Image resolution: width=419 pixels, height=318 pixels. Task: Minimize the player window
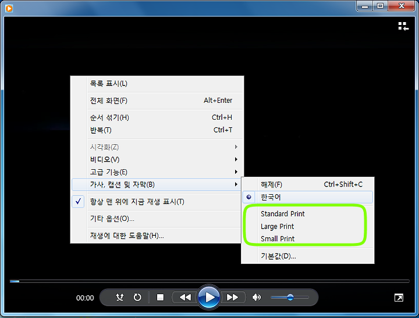365,6
